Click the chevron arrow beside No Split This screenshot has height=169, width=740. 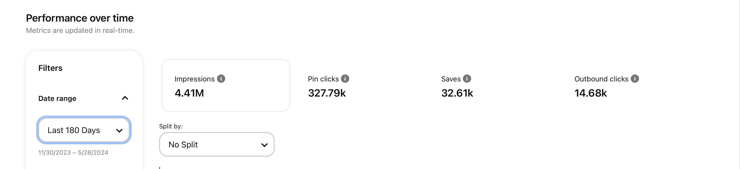[x=264, y=145]
